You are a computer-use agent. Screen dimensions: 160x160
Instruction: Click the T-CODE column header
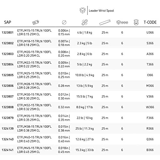click(150, 22)
